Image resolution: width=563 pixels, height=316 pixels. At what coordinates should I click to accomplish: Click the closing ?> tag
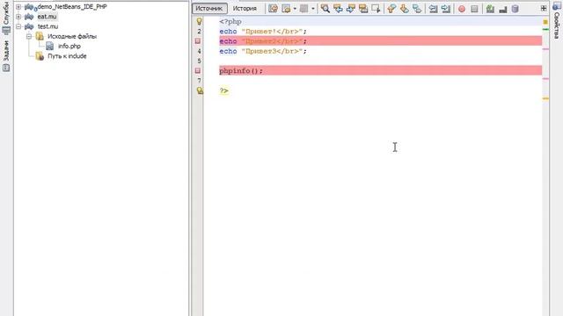coord(223,90)
